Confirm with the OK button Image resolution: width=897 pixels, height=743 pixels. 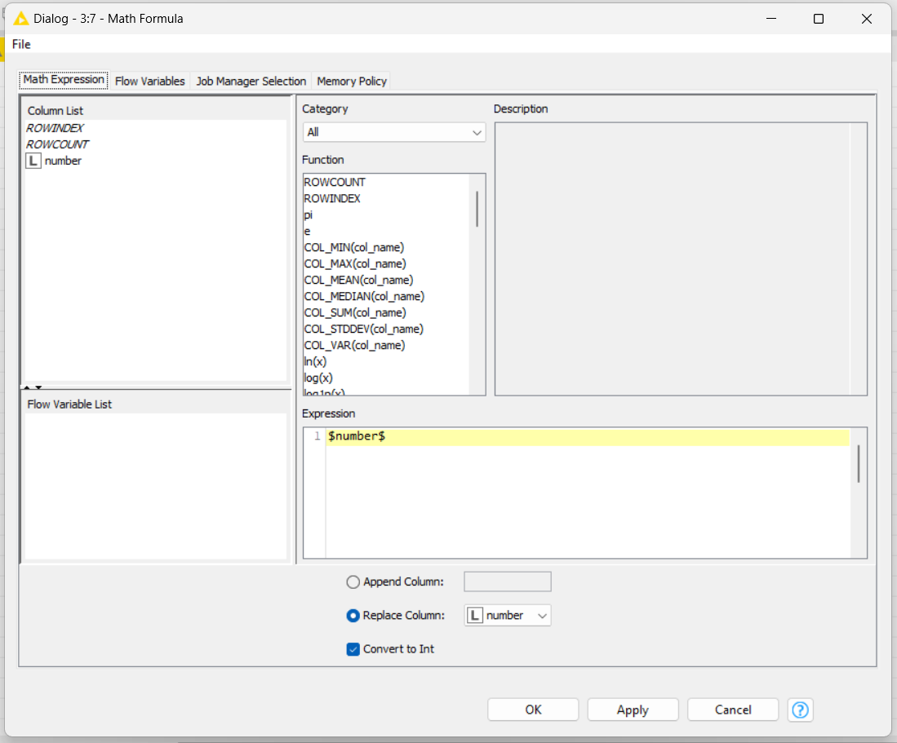[x=533, y=710]
